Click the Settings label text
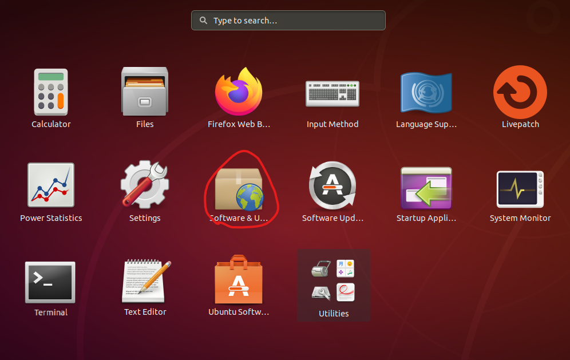 click(145, 218)
